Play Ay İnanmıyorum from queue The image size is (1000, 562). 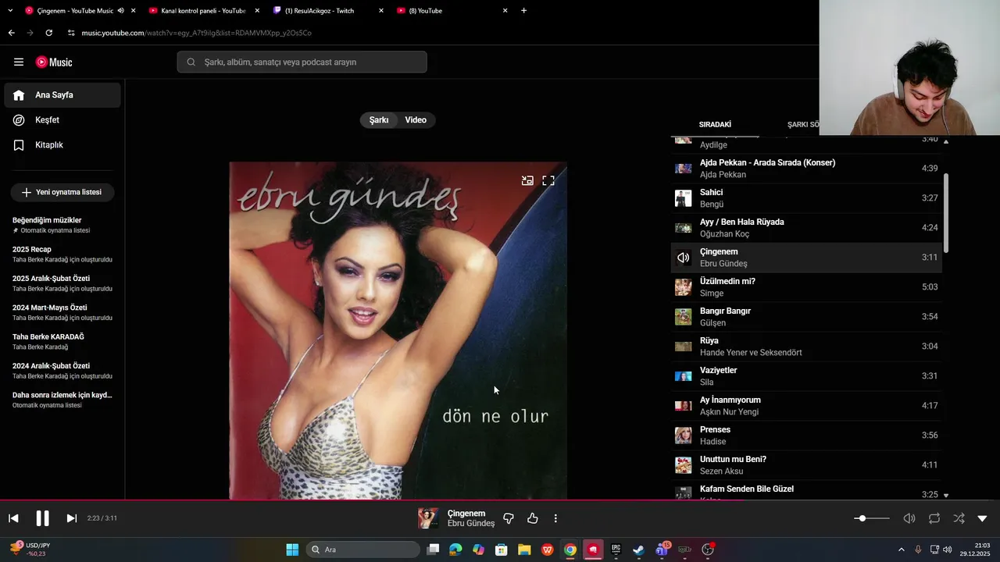click(x=806, y=406)
